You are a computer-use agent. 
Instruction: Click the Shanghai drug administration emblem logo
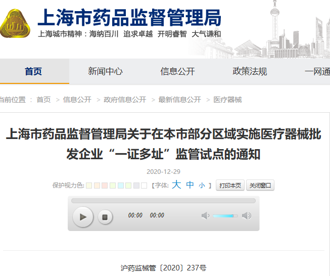coord(15,23)
